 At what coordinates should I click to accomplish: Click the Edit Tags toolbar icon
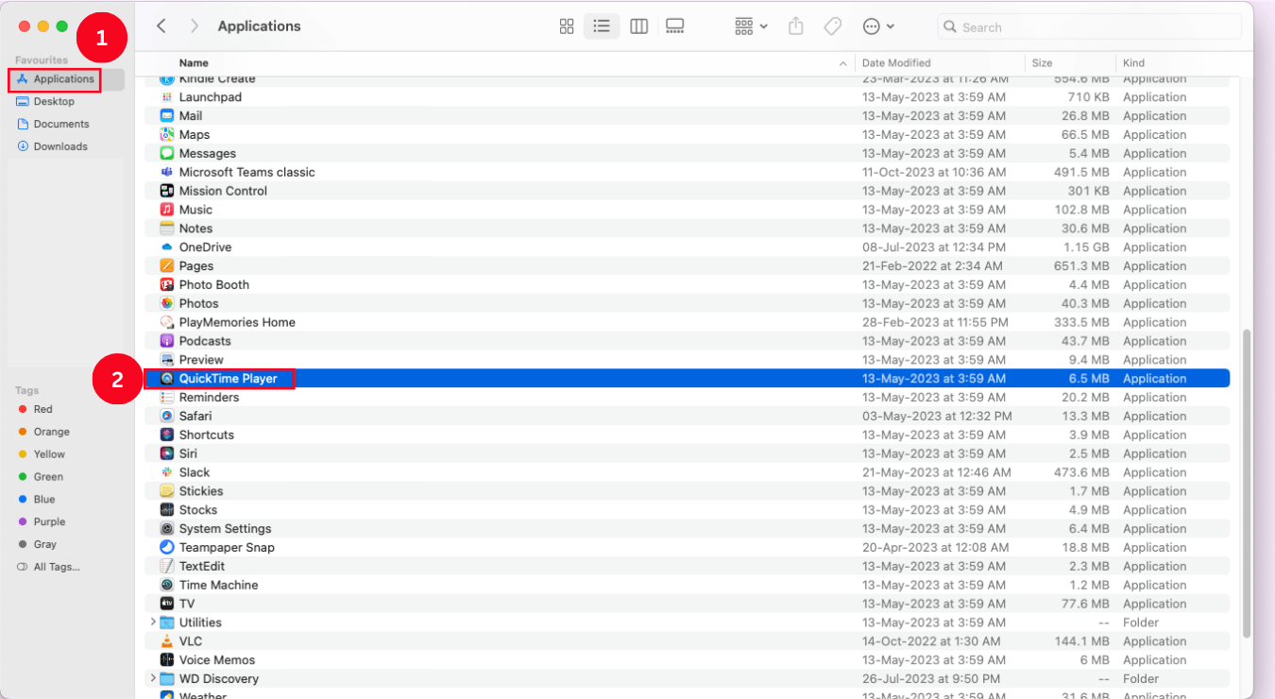pyautogui.click(x=832, y=26)
